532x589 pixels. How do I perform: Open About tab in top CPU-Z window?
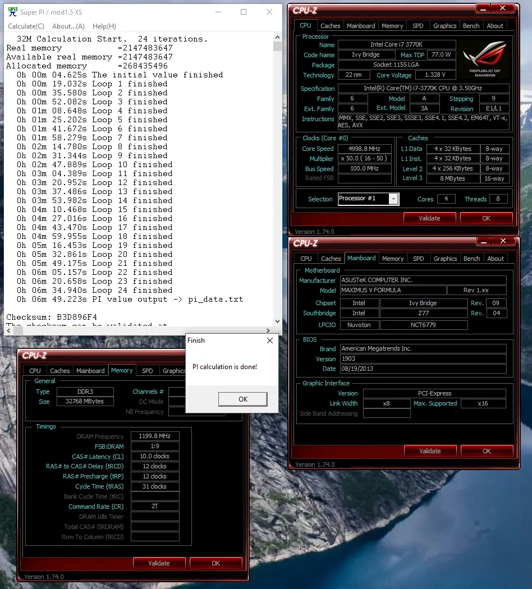[495, 26]
